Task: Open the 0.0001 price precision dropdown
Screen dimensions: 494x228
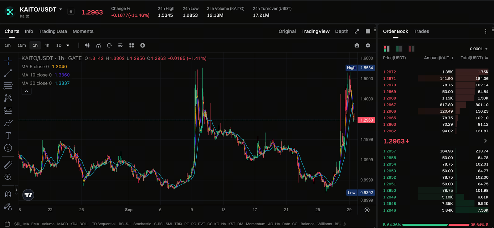Action: 479,49
